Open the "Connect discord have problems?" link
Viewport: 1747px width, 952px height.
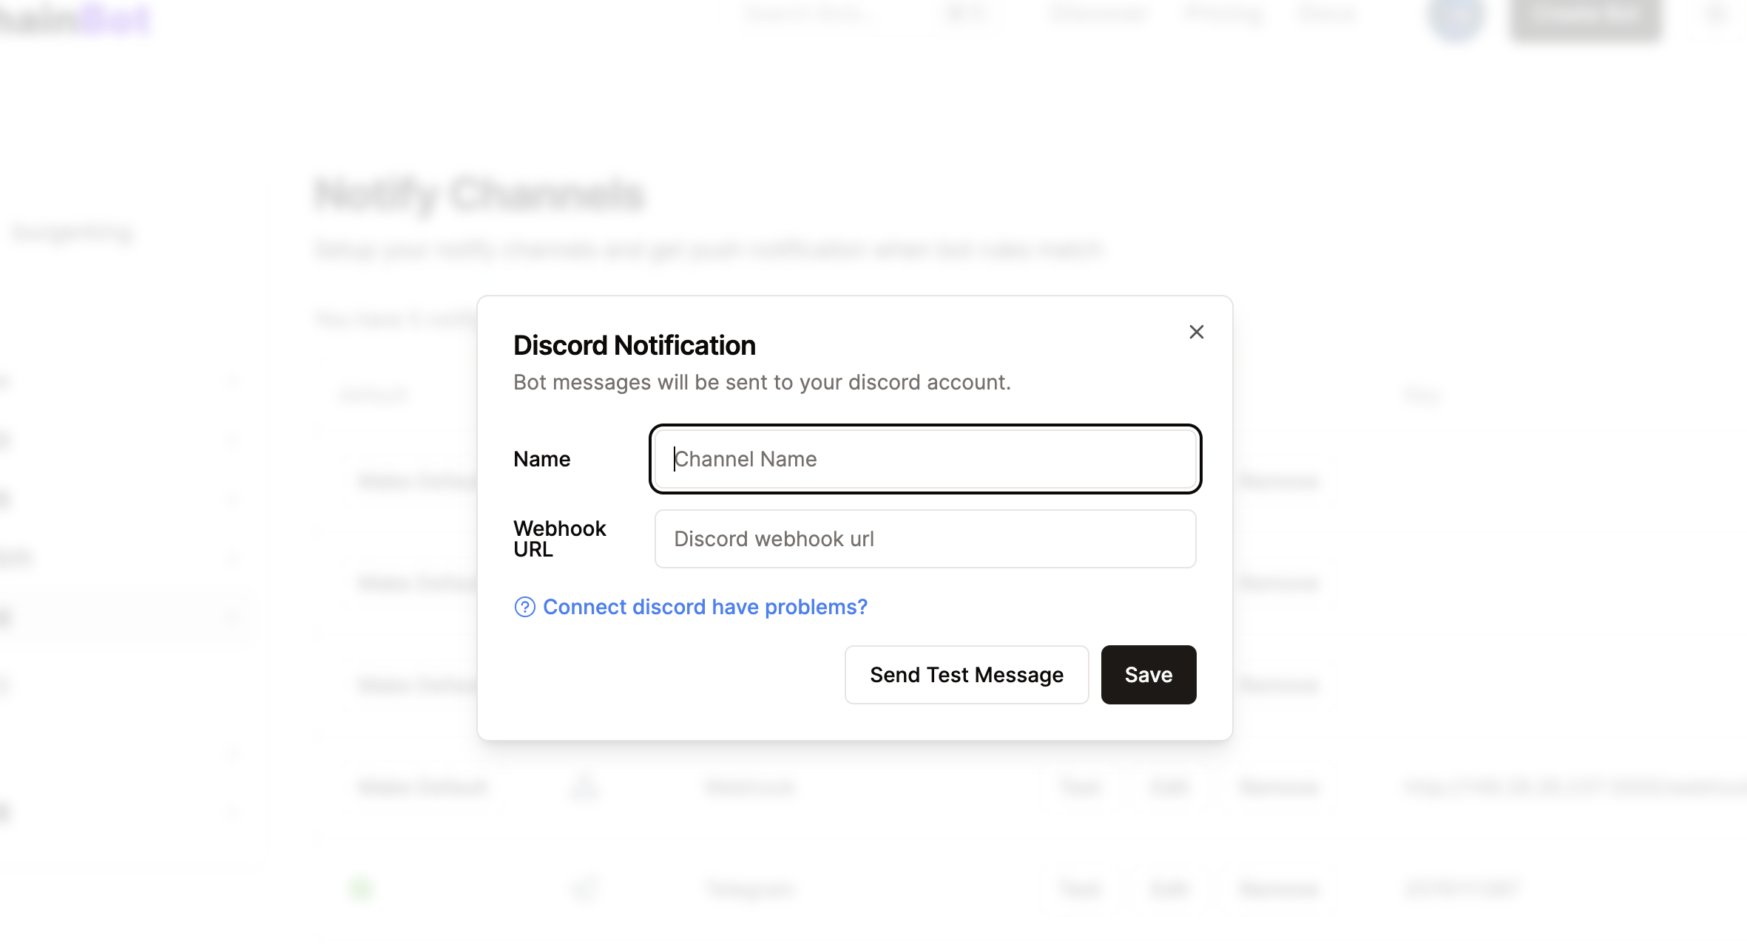click(704, 607)
